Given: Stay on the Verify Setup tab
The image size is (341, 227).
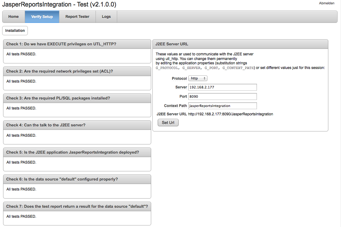Looking at the screenshot, I should click(x=42, y=17).
